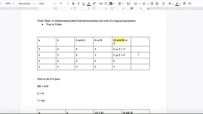This screenshot has height=114, width=203.
Task: Open the text color picker
Action: pos(89,3)
